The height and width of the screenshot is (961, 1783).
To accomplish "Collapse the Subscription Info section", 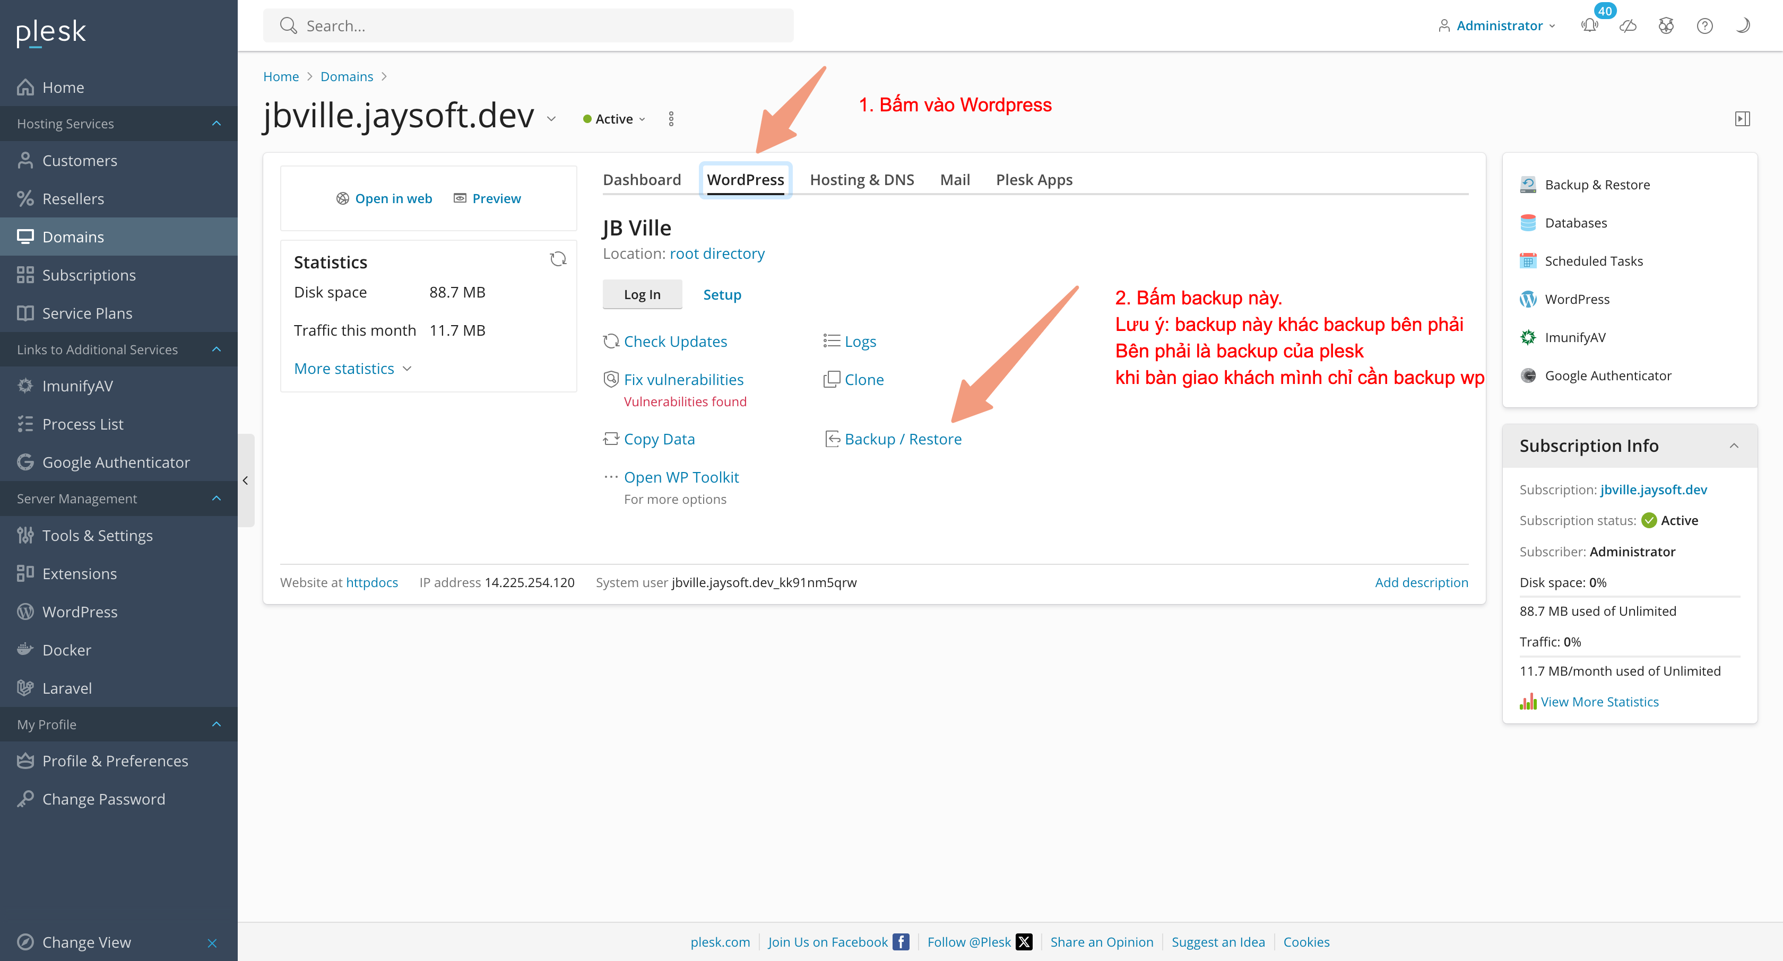I will pos(1734,445).
